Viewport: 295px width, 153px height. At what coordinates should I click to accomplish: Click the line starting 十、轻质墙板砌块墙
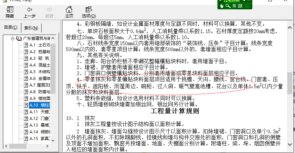pos(137,104)
